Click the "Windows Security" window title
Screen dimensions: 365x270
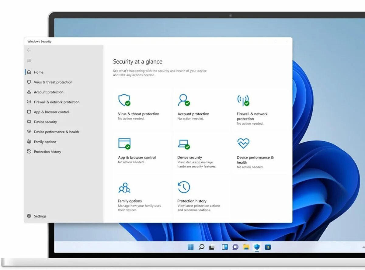[40, 41]
